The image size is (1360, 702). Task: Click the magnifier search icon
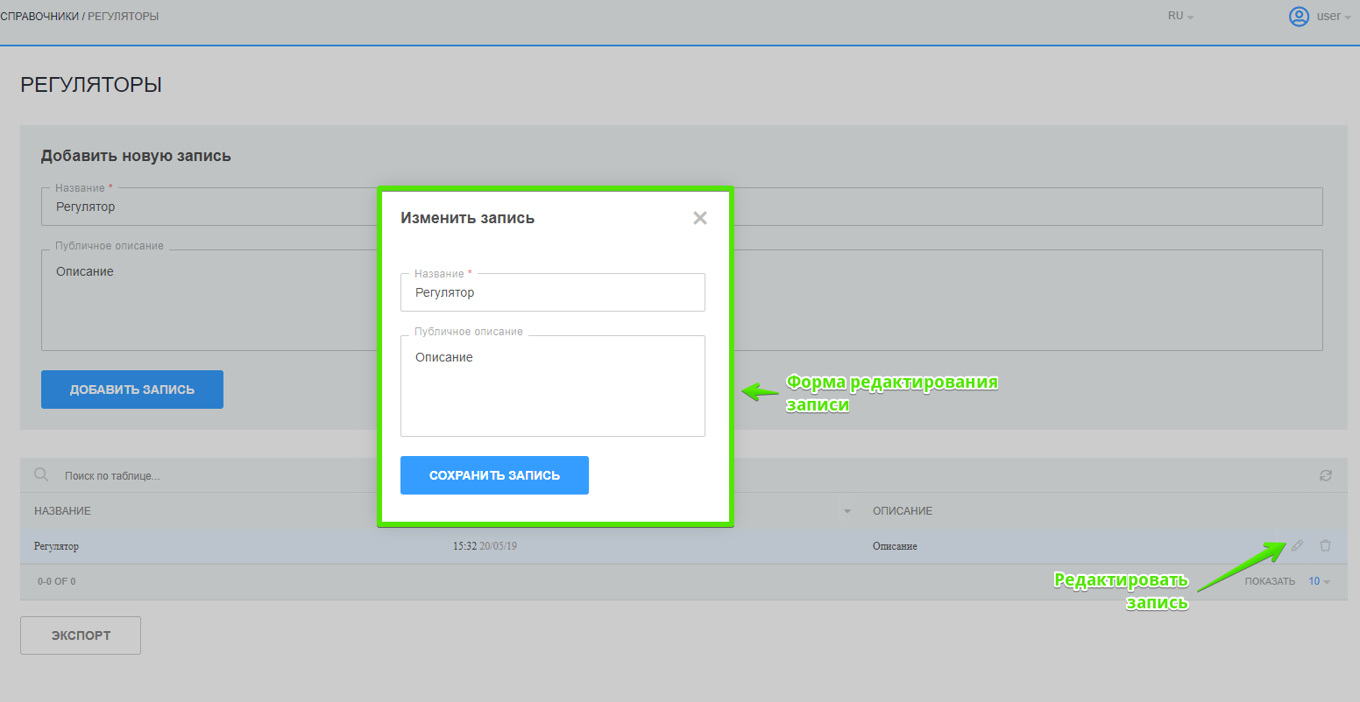pos(41,475)
